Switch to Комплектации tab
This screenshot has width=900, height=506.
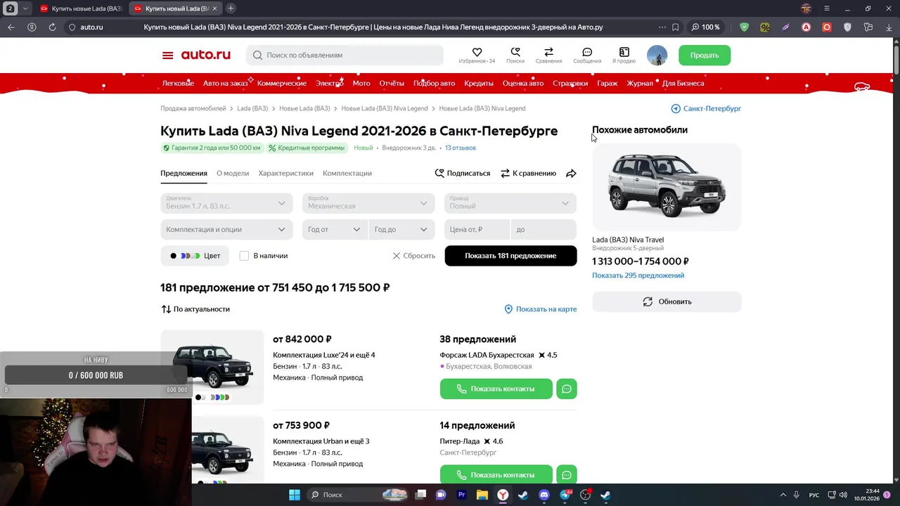click(x=347, y=173)
